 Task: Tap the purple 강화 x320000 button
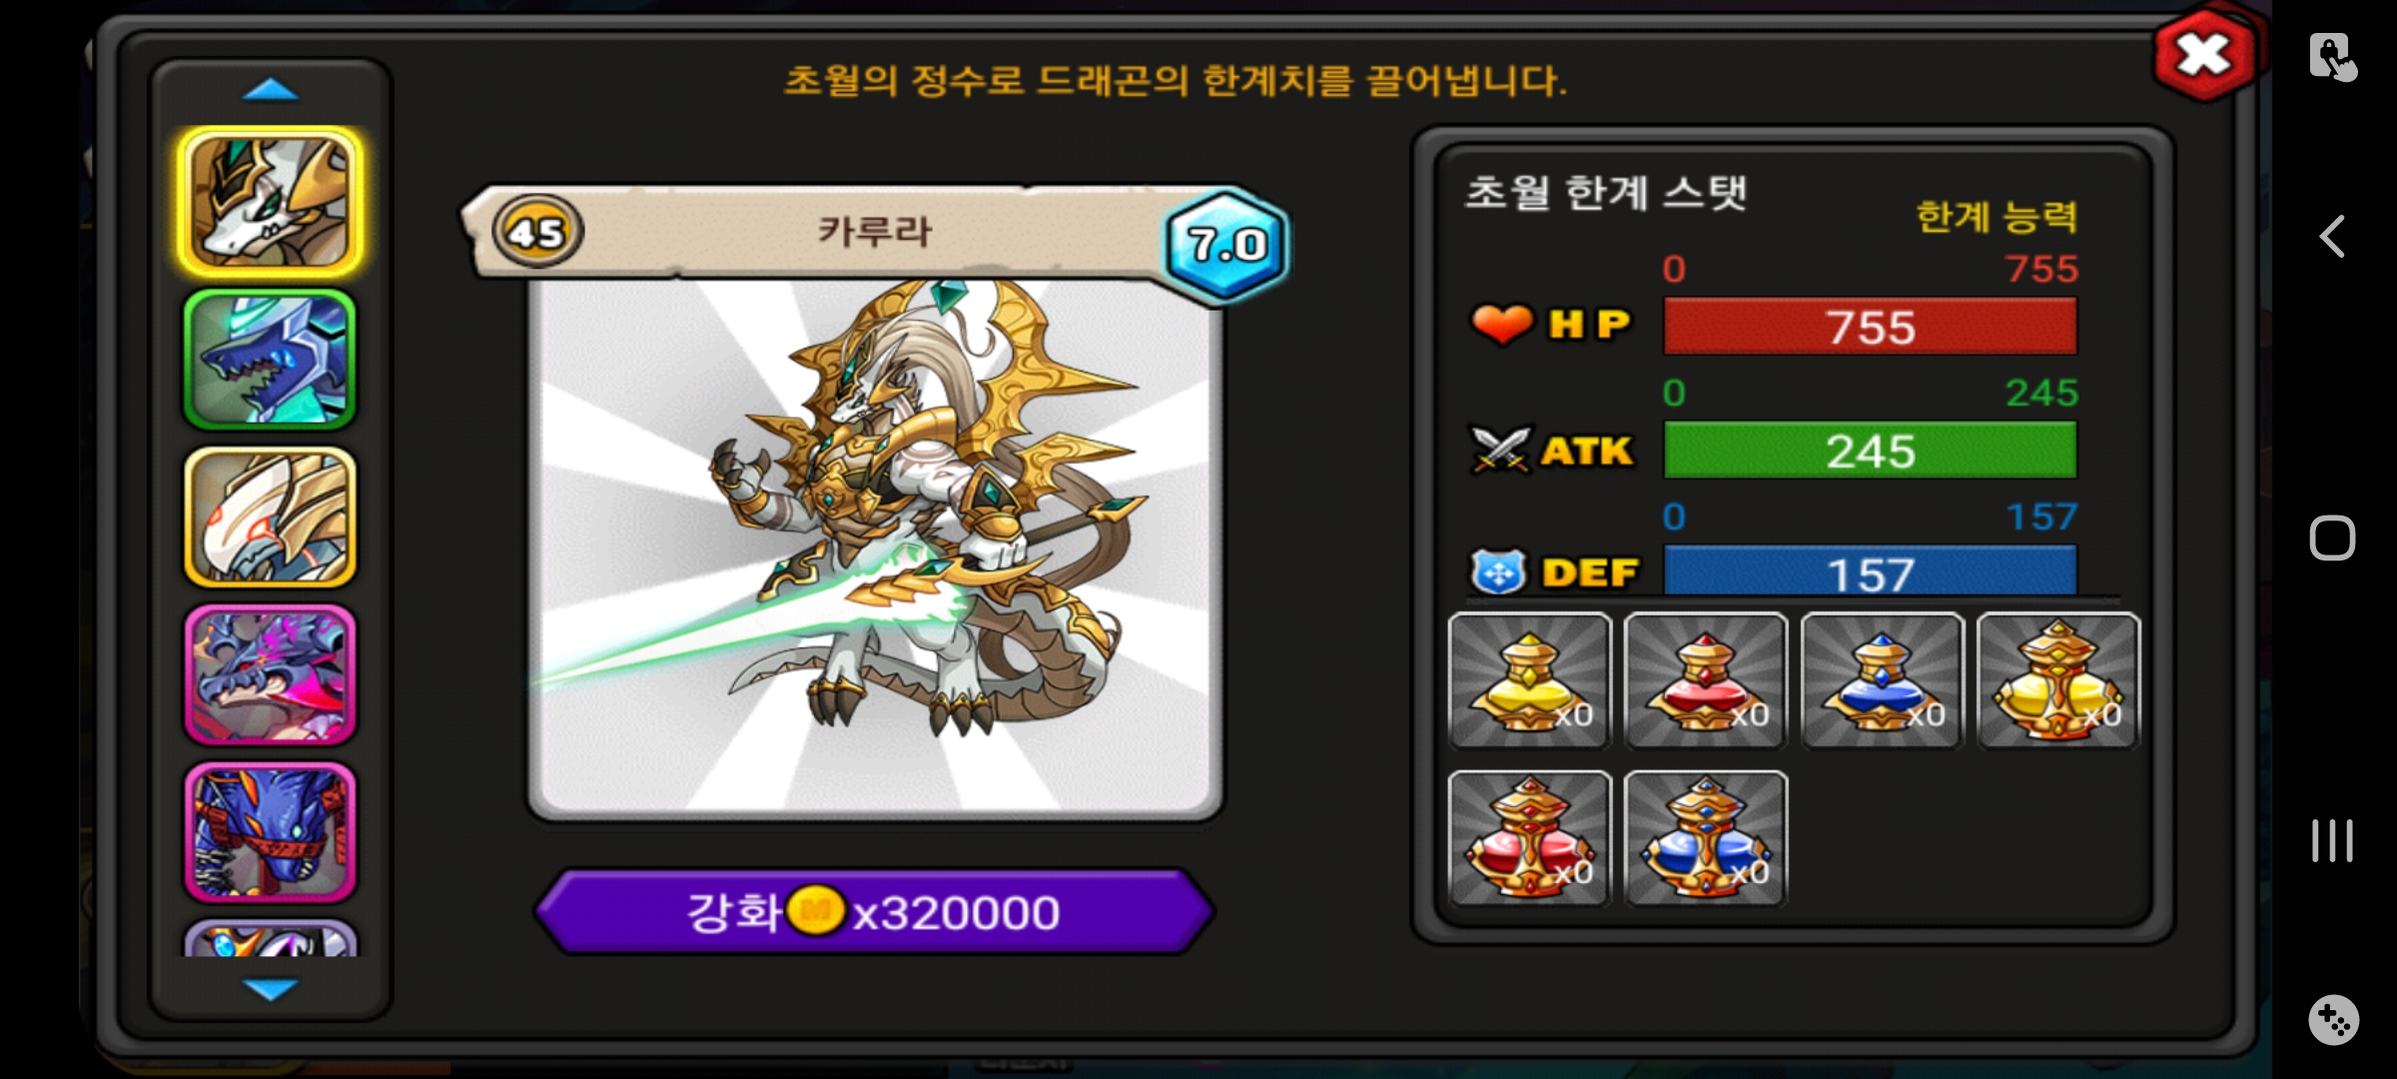(x=875, y=911)
